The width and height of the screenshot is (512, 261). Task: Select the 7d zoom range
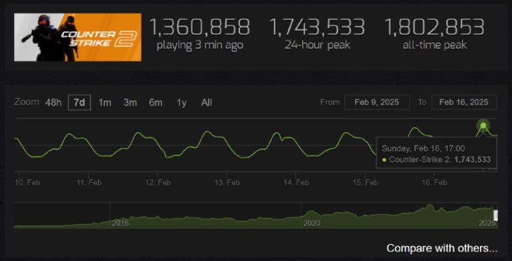click(79, 103)
